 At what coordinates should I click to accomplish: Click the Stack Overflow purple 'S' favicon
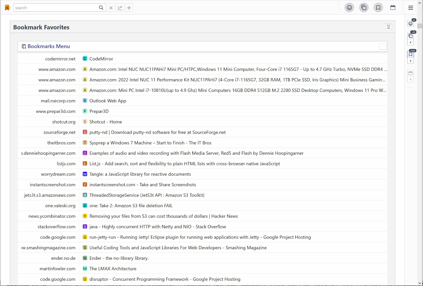click(85, 226)
